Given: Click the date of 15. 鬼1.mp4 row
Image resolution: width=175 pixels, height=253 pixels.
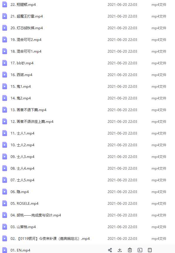Looking at the screenshot, I should click(122, 87).
